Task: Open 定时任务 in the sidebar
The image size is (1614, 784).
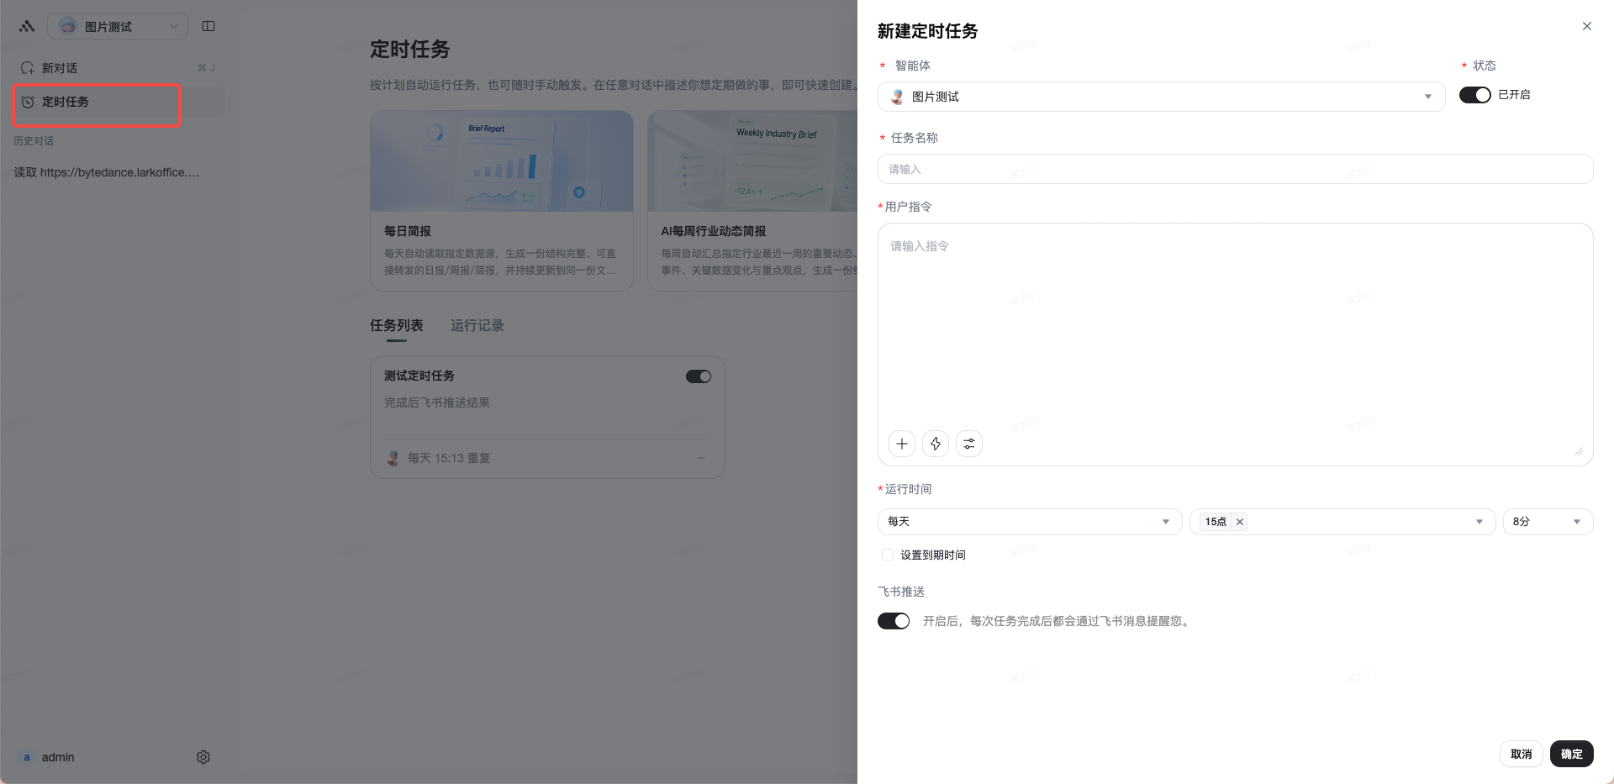Action: click(x=119, y=102)
